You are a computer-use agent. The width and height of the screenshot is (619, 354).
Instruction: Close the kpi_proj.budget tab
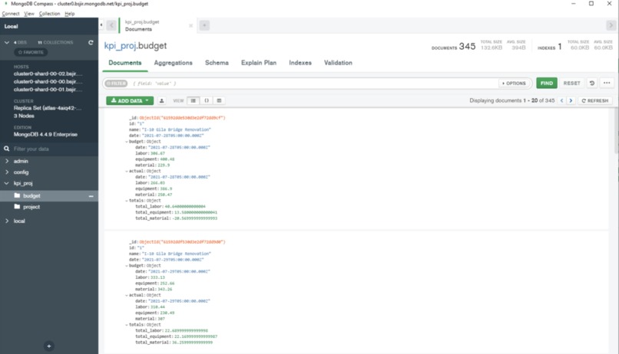[x=190, y=25]
